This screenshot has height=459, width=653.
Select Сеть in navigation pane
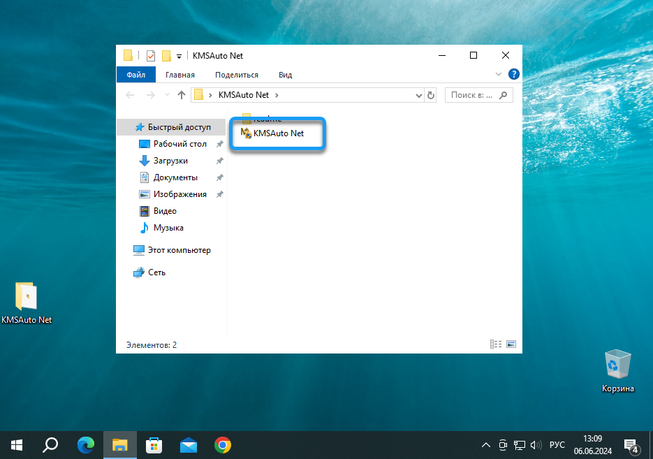pyautogui.click(x=149, y=272)
